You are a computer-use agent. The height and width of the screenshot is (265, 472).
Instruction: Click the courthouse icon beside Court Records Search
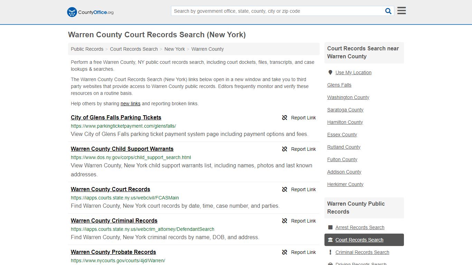[x=330, y=240]
